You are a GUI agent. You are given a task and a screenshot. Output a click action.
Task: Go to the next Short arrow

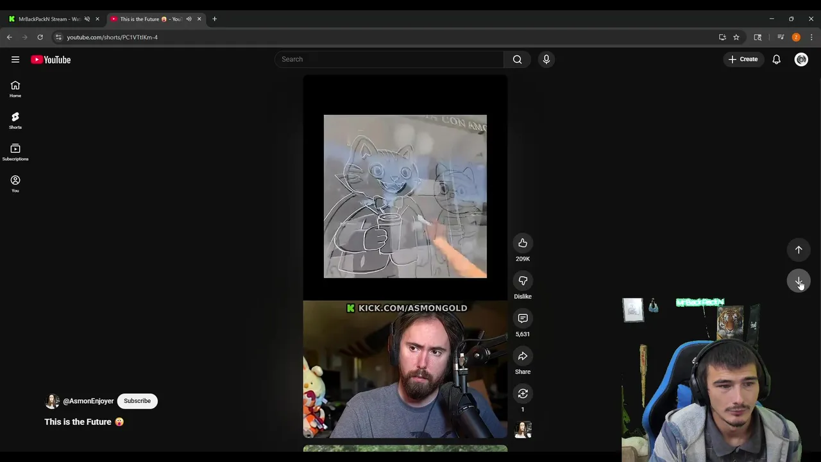(x=799, y=281)
